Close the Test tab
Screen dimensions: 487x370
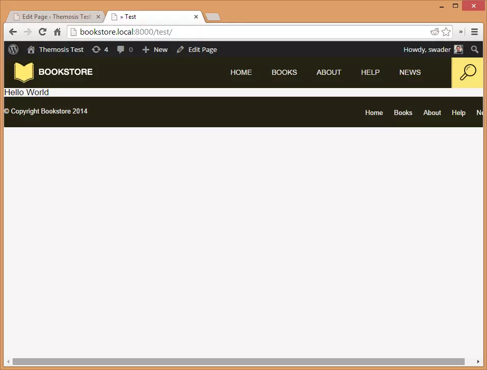tap(196, 17)
